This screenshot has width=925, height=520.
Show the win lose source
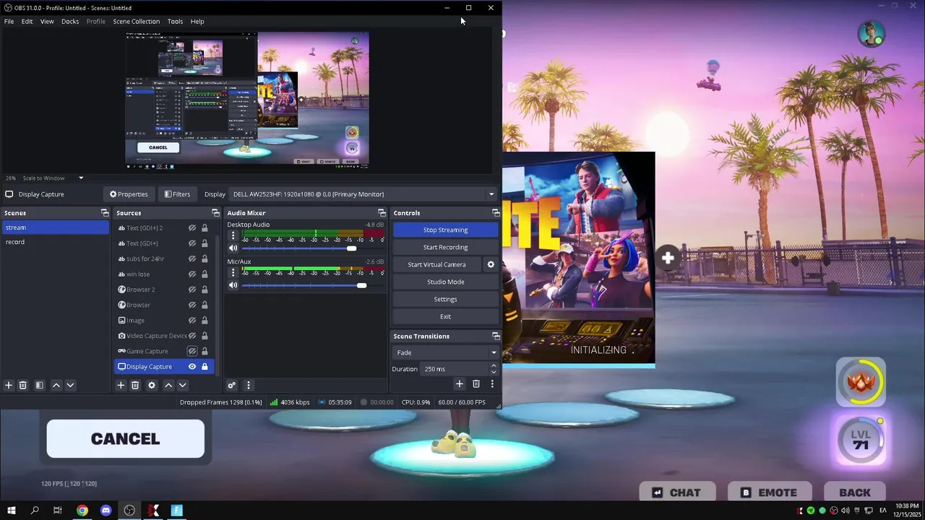tap(192, 274)
